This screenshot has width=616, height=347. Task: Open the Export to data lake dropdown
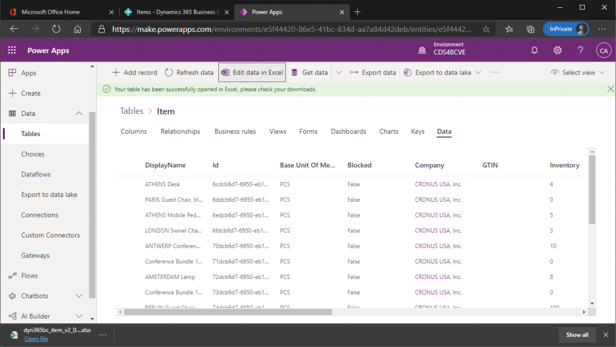478,72
